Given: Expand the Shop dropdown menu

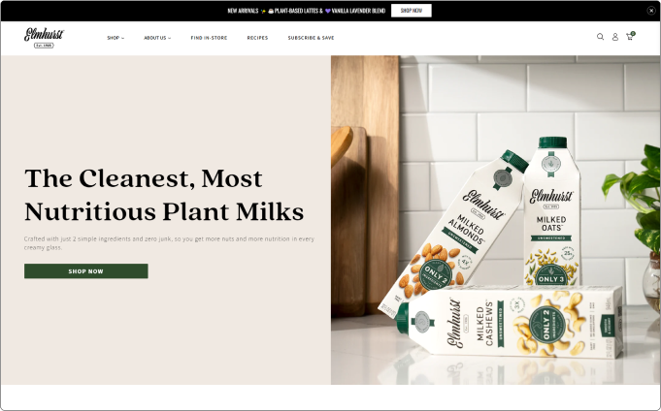Looking at the screenshot, I should (x=116, y=38).
